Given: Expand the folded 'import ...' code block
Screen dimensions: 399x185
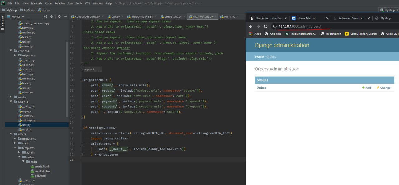Looking at the screenshot, I should [x=93, y=69].
